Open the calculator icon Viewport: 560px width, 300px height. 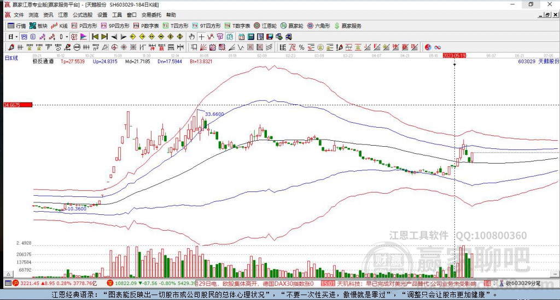250,37
